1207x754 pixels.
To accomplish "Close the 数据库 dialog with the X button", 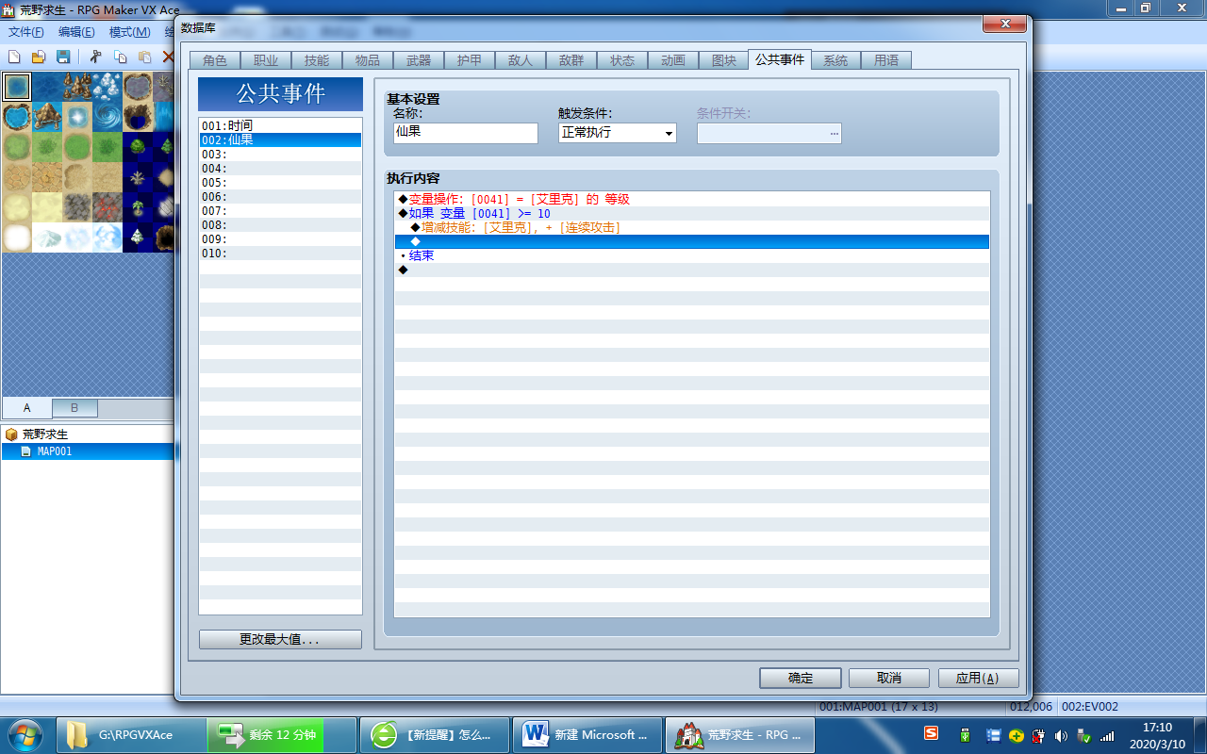I will pos(1004,24).
